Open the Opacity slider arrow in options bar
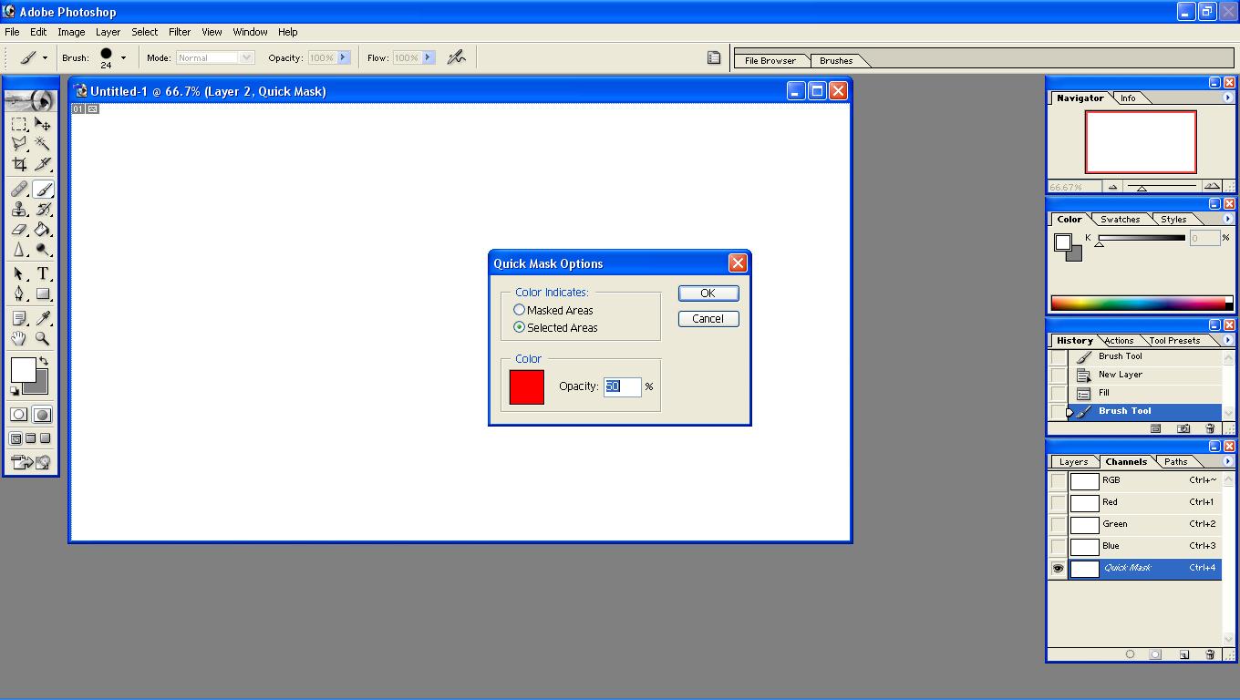This screenshot has width=1240, height=700. coord(344,57)
